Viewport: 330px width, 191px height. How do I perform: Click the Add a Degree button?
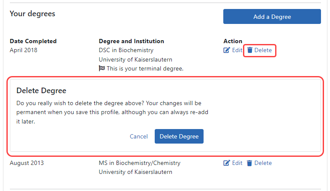point(272,17)
